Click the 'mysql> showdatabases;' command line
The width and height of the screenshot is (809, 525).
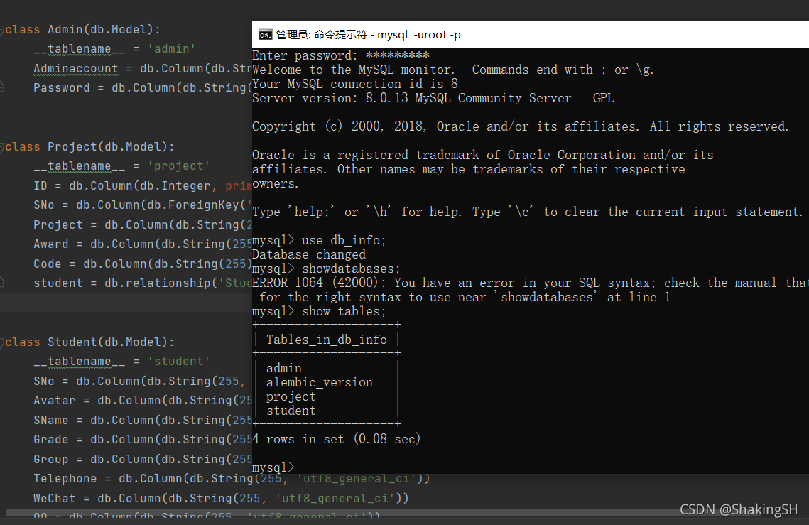click(326, 269)
